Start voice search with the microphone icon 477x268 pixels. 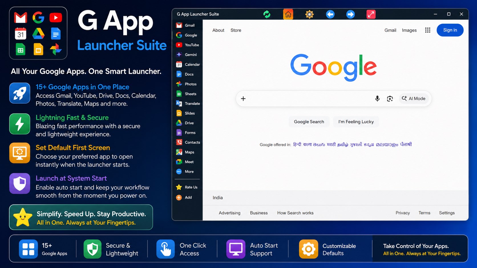(377, 99)
